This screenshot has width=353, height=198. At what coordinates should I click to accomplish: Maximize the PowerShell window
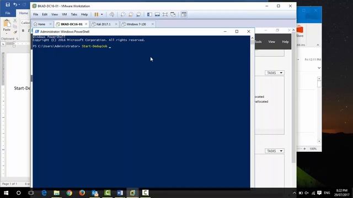coord(237,32)
